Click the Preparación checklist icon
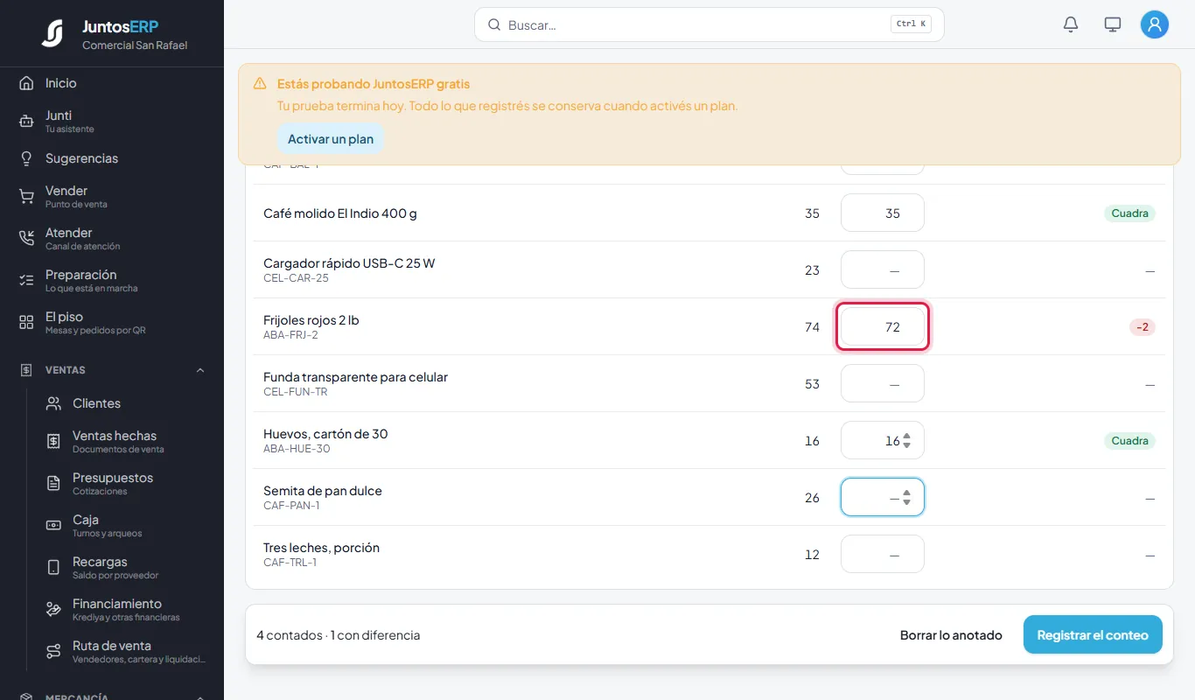The image size is (1195, 700). pyautogui.click(x=26, y=281)
